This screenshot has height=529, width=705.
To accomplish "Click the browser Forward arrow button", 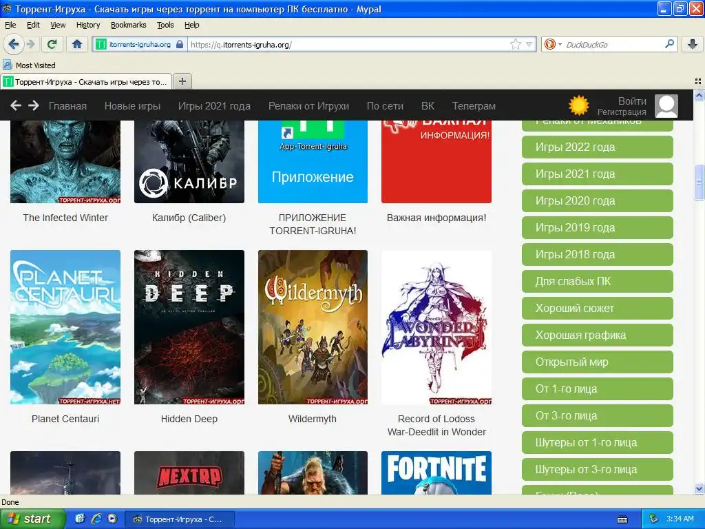I will [x=30, y=44].
